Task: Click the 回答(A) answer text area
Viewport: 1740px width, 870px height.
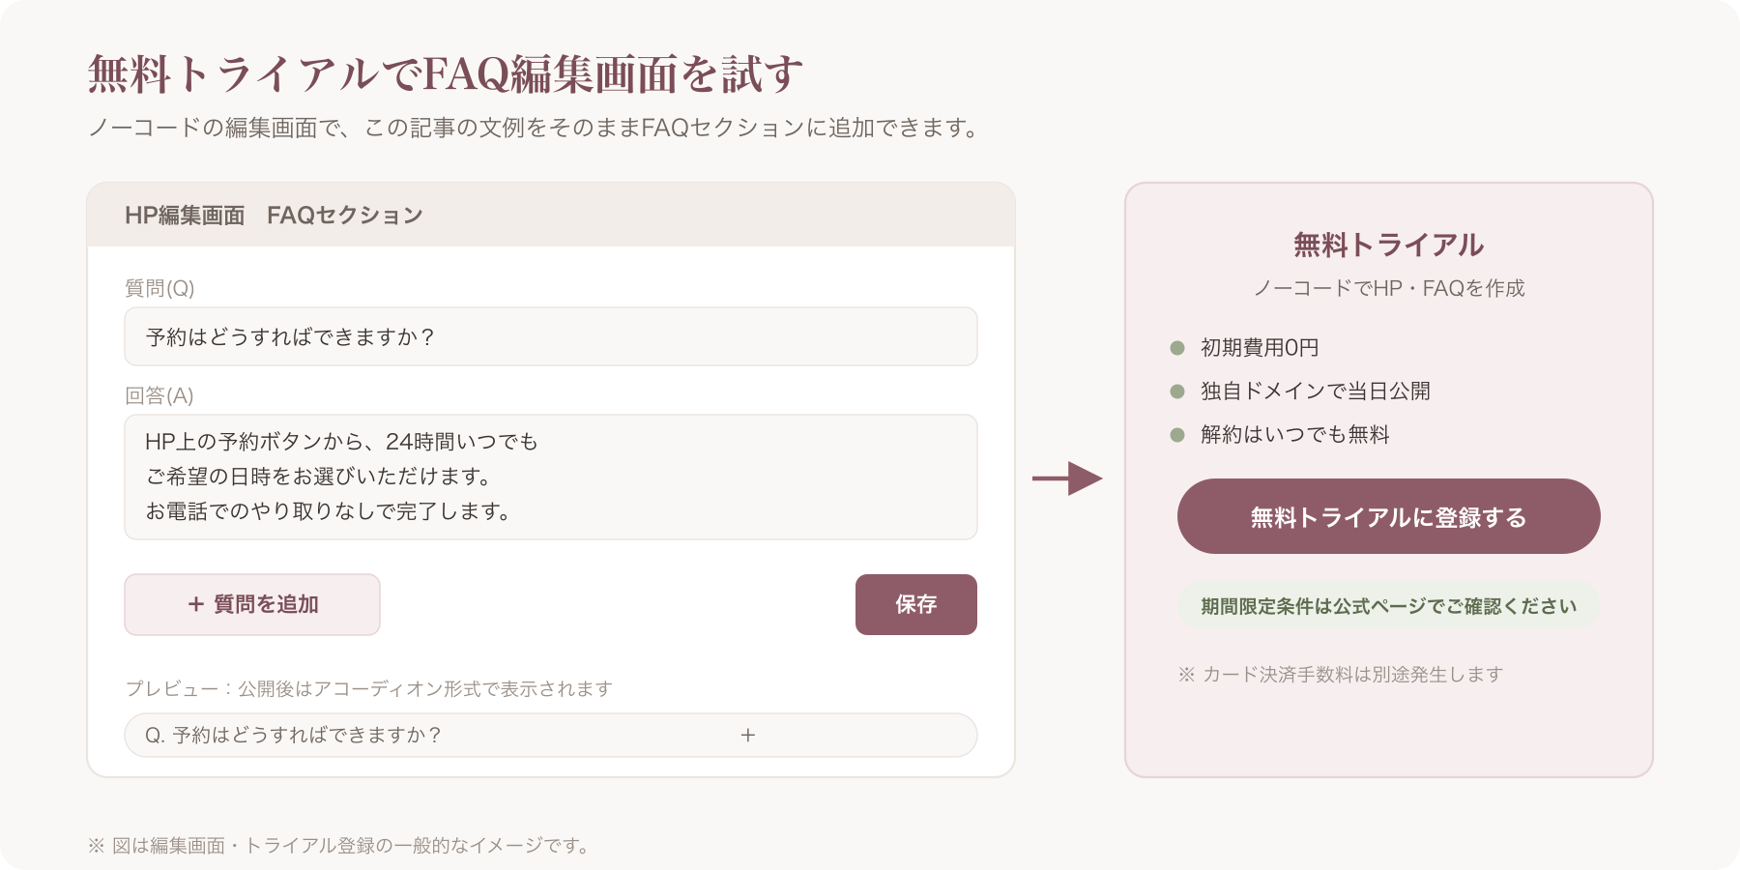Action: coord(551,477)
